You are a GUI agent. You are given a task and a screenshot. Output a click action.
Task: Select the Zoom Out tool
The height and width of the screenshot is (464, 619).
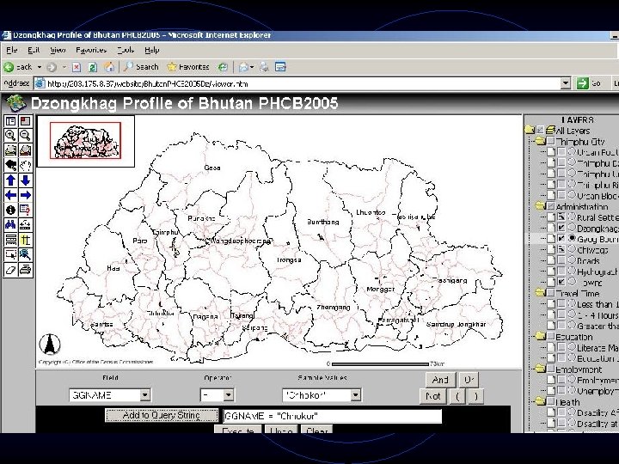click(x=26, y=136)
